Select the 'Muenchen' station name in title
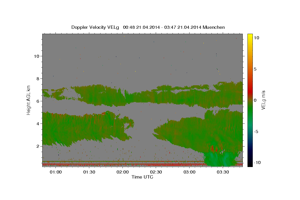Screen dimensions: 300x200 [x=214, y=27]
